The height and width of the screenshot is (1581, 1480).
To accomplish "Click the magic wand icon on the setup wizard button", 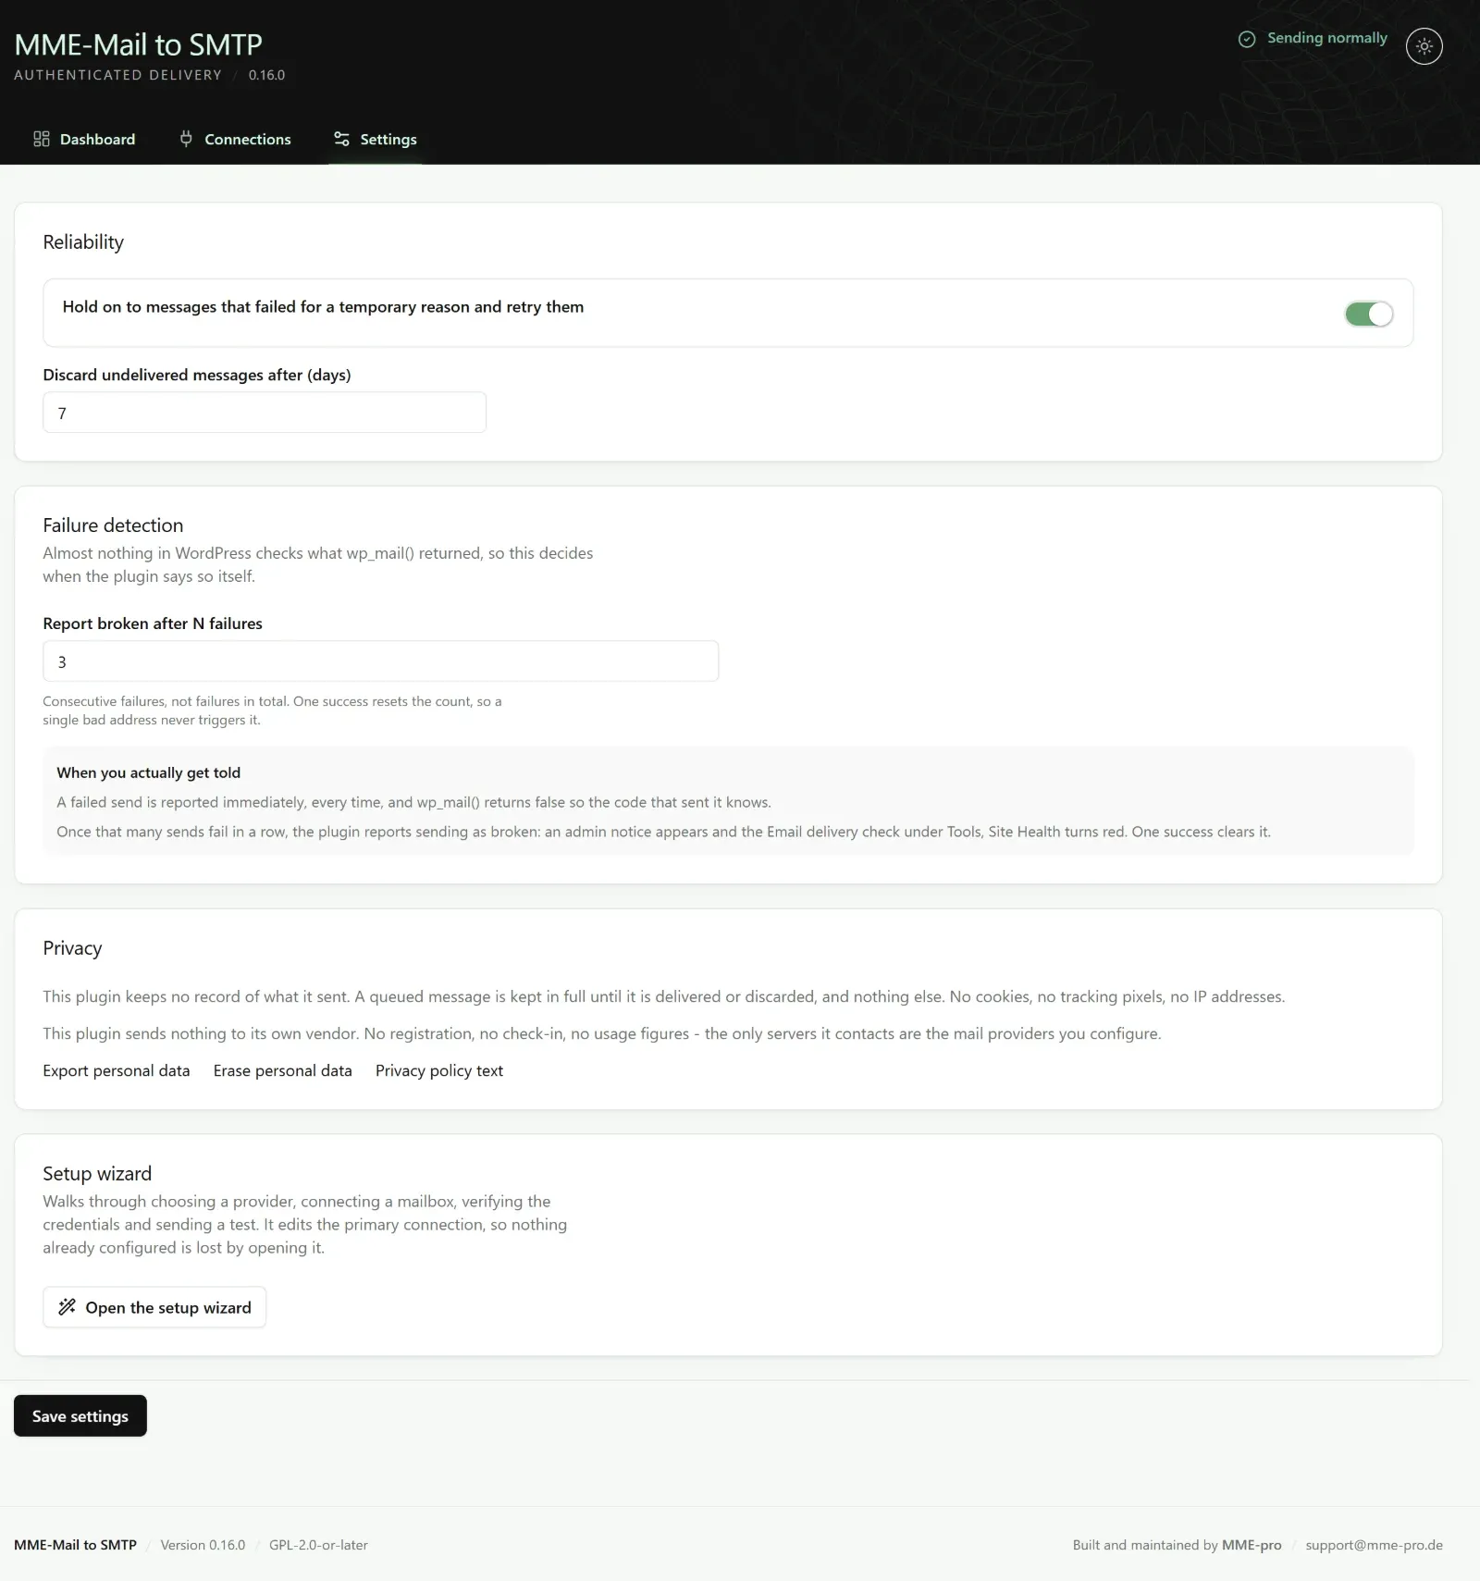I will pos(67,1307).
